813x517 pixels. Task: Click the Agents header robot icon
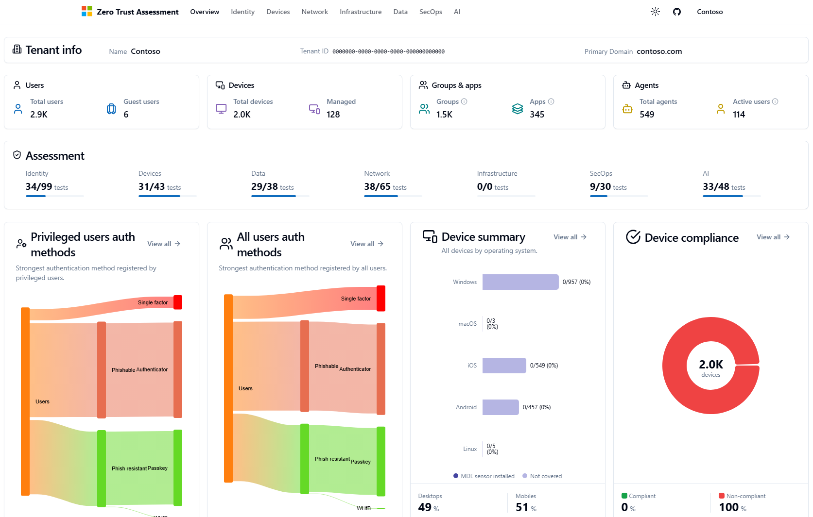click(626, 85)
